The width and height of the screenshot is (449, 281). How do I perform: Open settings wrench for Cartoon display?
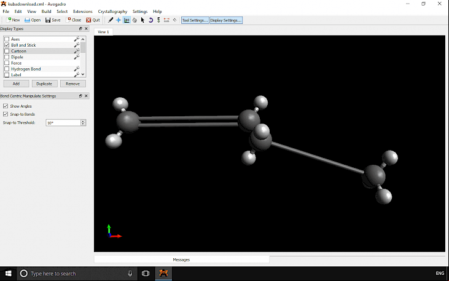(76, 51)
